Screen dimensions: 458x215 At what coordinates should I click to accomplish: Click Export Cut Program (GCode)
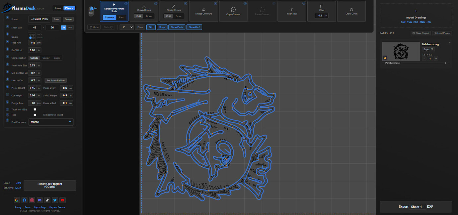[x=49, y=185]
